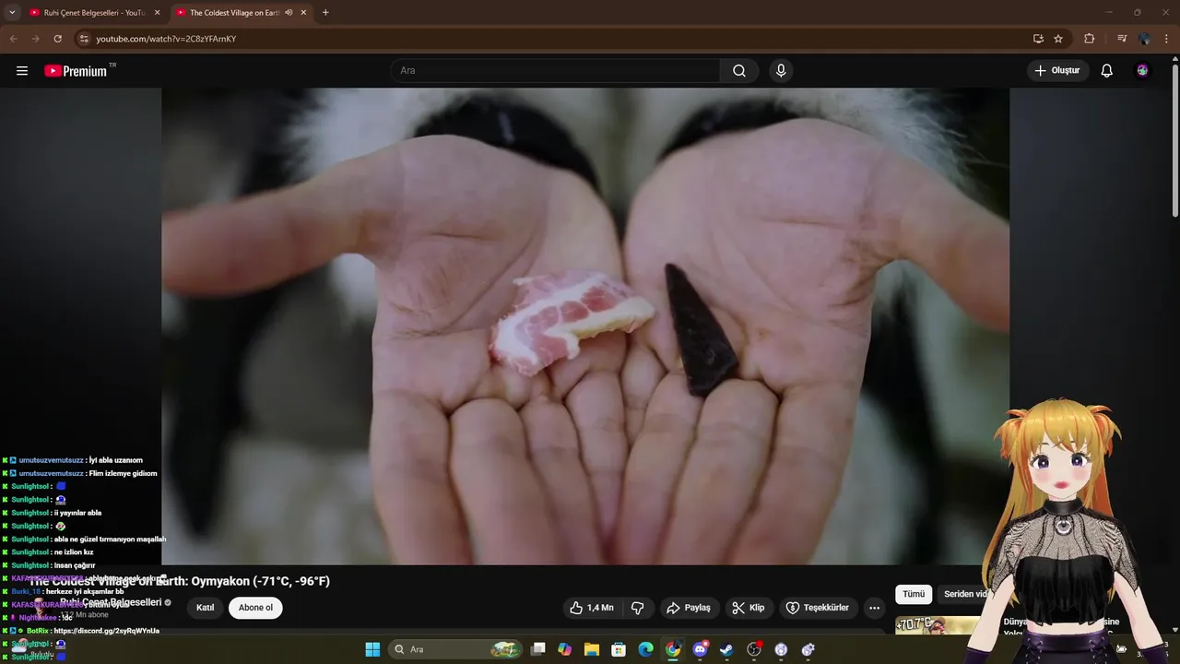Select the Tümü filter chip
The image size is (1180, 664).
(914, 595)
